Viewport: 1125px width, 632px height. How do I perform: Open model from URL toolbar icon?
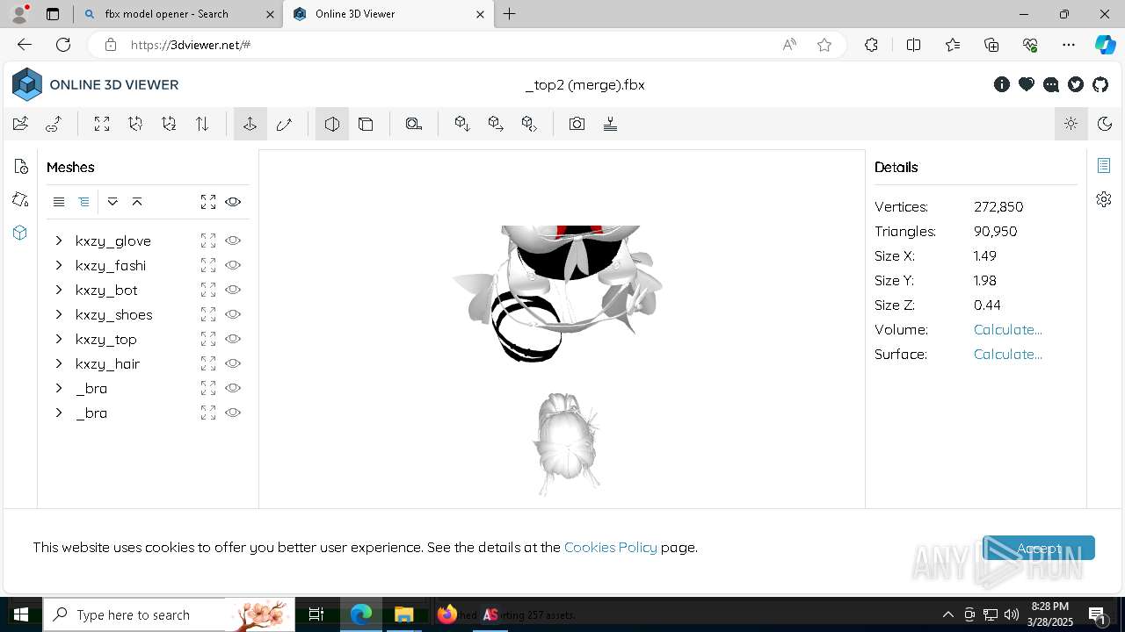click(x=54, y=124)
